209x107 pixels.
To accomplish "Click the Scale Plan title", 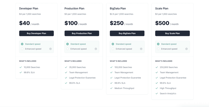I will pyautogui.click(x=162, y=9).
